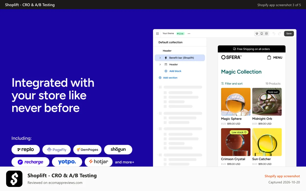The image size is (306, 191).
Task: Click the Crimson Crystal product name
Action: [233, 159]
